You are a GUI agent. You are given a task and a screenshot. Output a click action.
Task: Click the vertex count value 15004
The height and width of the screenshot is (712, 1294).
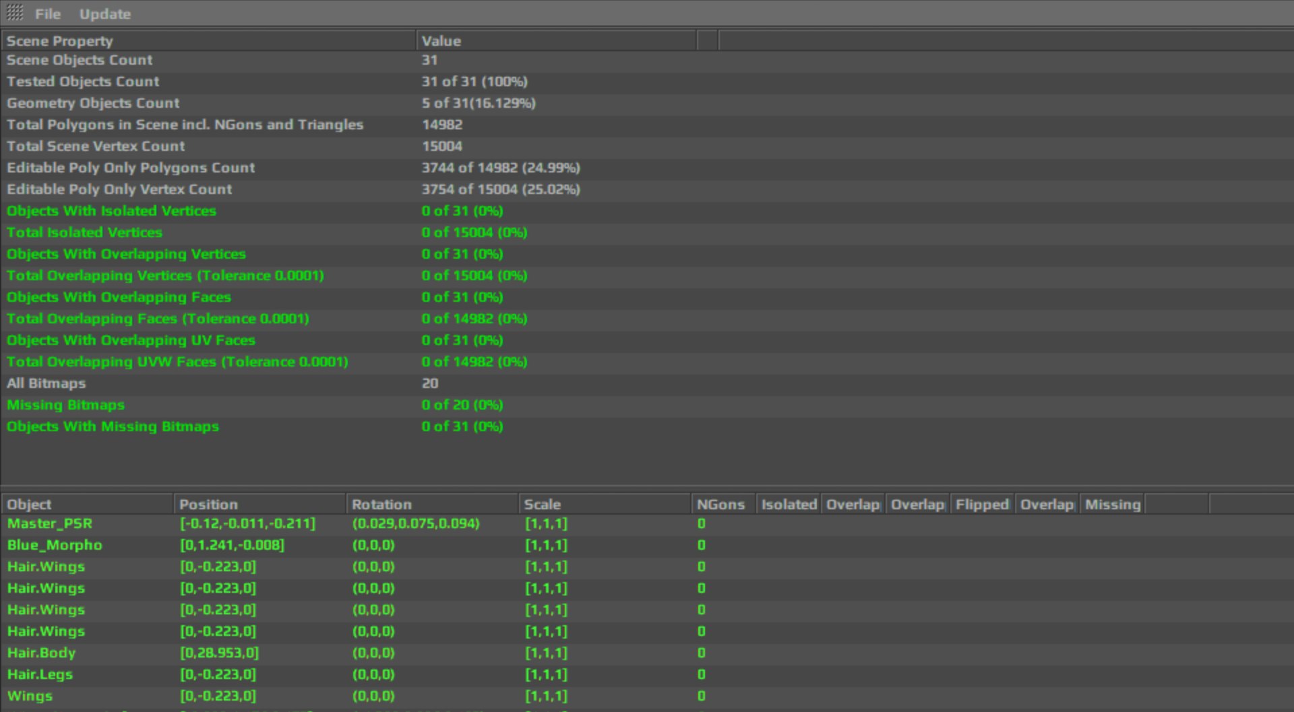point(442,147)
